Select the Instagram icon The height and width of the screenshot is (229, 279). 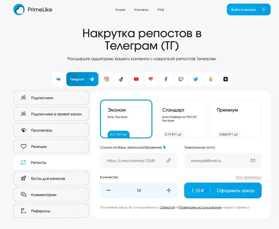click(106, 79)
